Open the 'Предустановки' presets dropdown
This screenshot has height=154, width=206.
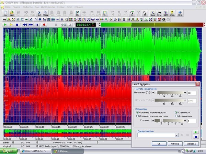176,135
